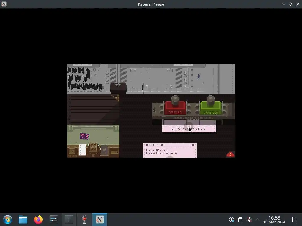Screen dimensions: 302x226
Task: Open the file manager from taskbar
Action: point(23,220)
